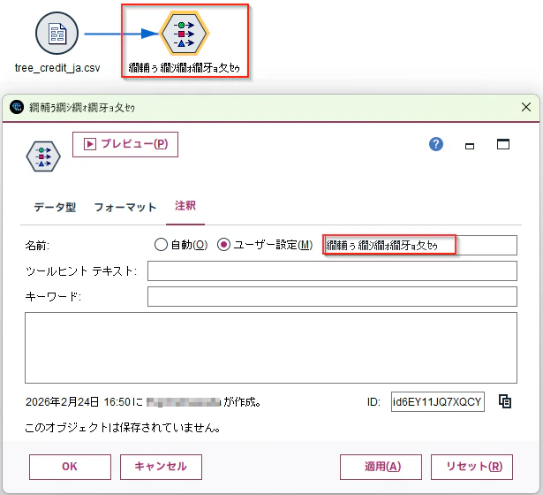Screen dimensions: 543x495
Task: Switch to the データ型 tab
Action: 55,208
